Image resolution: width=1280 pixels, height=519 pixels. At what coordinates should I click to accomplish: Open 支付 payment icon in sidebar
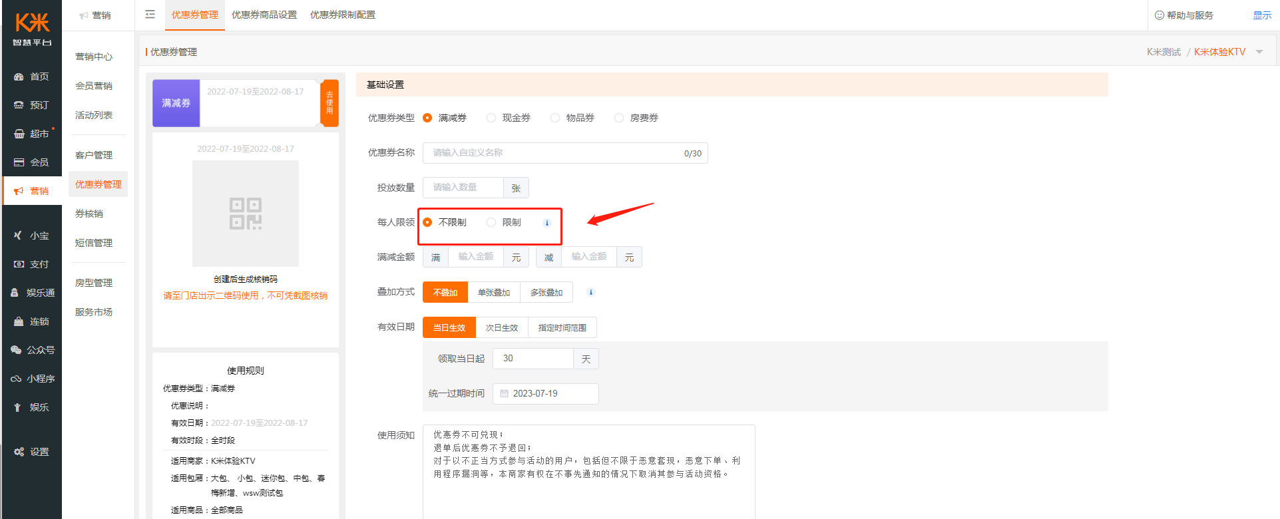coord(19,264)
